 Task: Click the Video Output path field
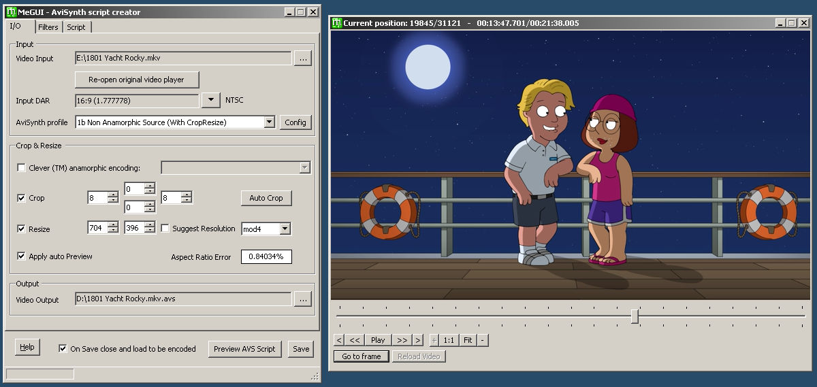coord(183,299)
